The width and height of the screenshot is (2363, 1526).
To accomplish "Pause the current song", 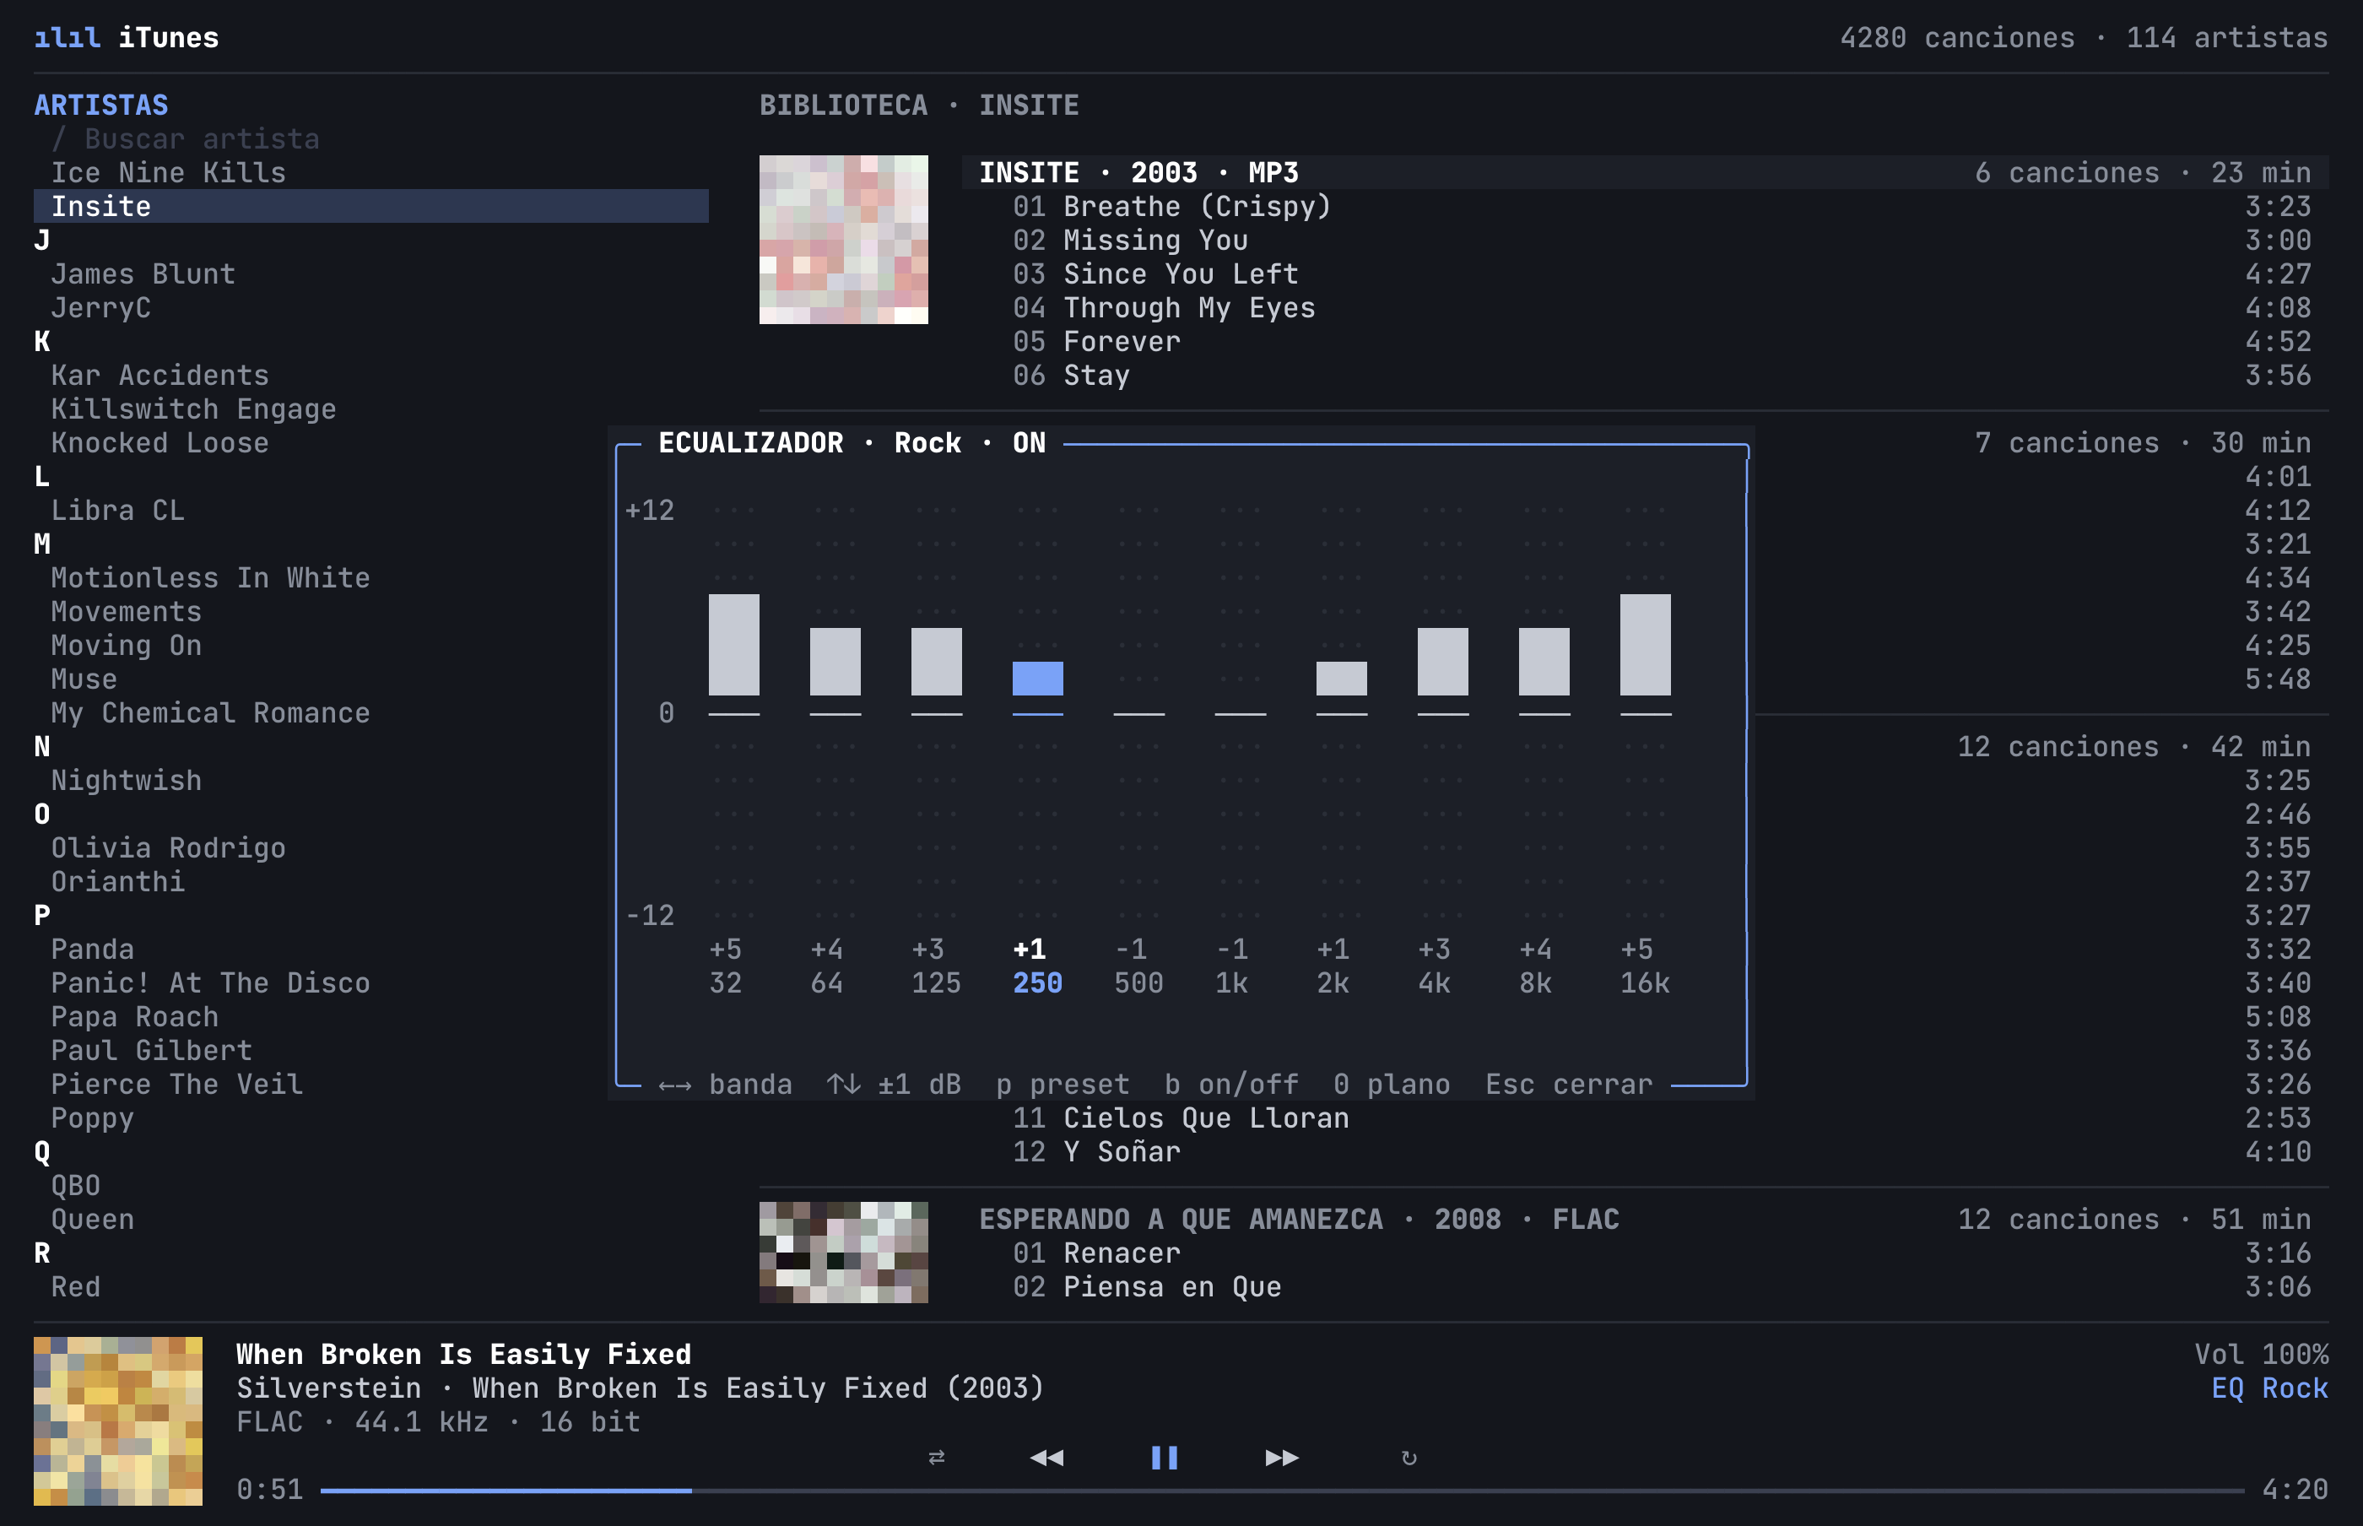I will pyautogui.click(x=1164, y=1458).
